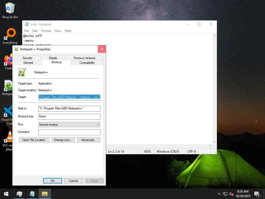The image size is (265, 199).
Task: Open the Firefox desktop shortcut
Action: [x=8, y=62]
